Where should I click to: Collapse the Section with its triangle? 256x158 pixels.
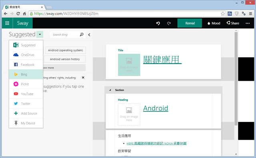point(110,90)
